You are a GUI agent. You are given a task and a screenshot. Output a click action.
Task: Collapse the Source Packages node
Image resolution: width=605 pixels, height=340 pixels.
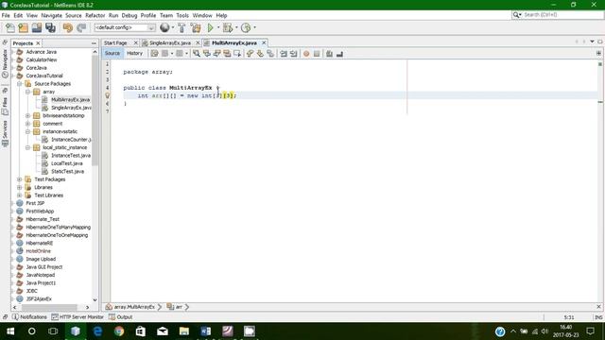tap(20, 84)
